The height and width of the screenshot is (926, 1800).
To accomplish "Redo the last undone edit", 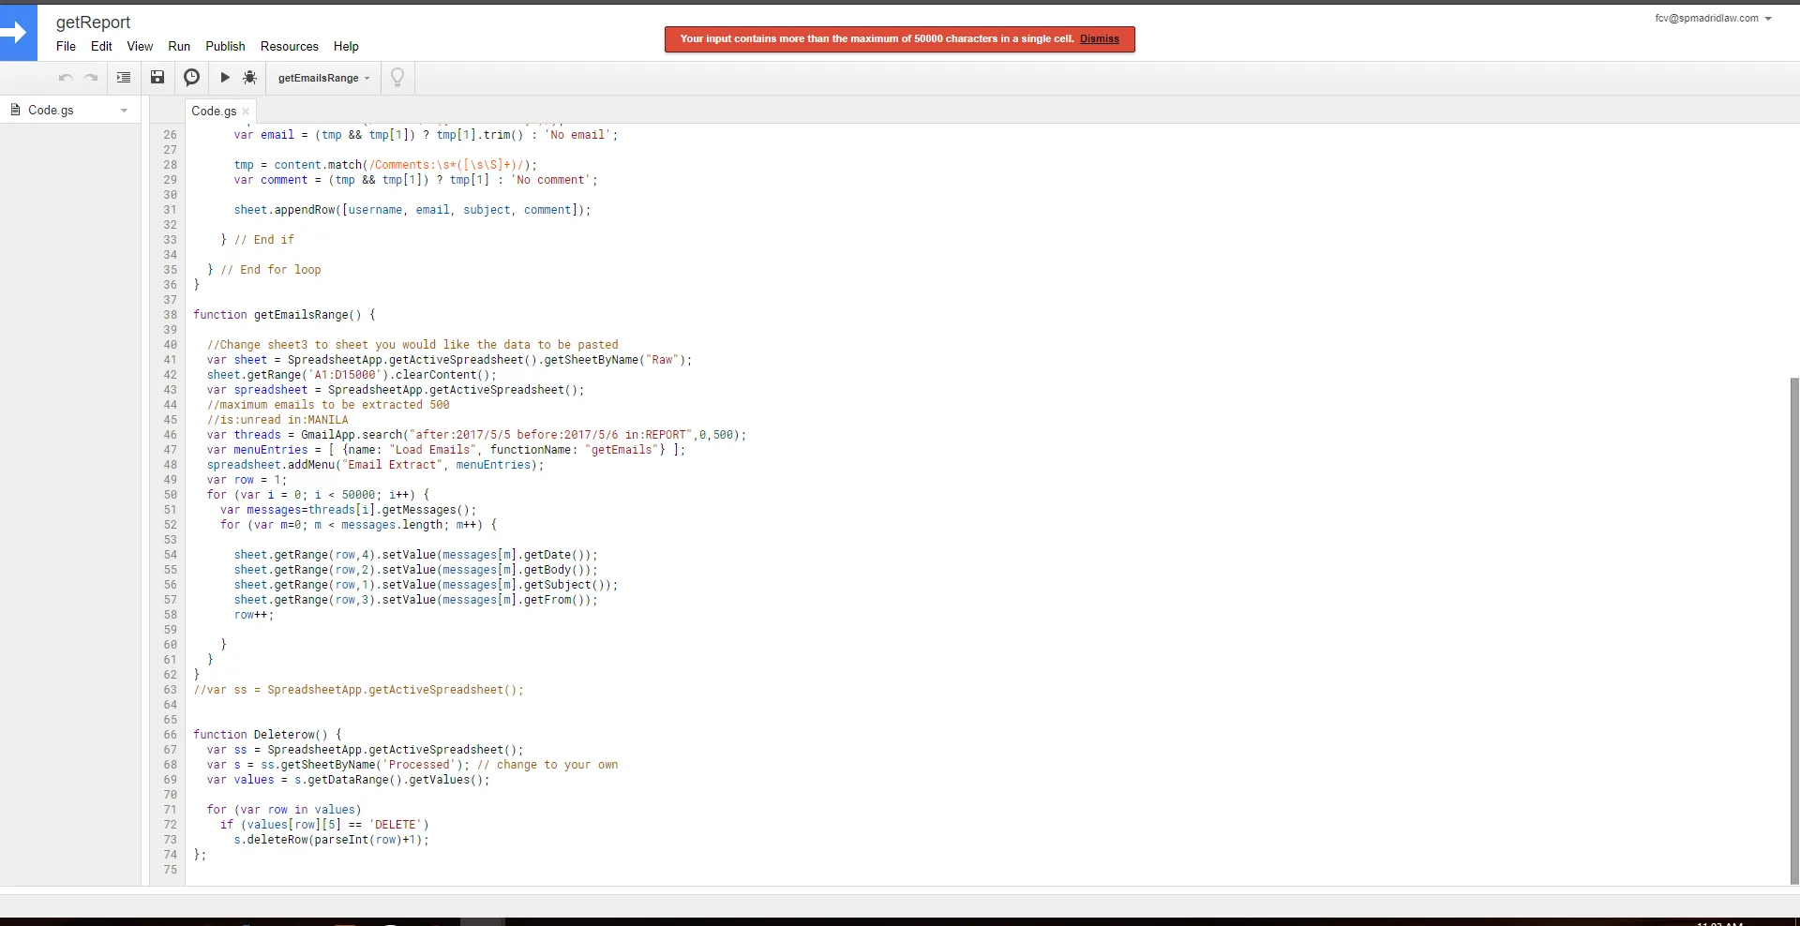I will coord(91,78).
